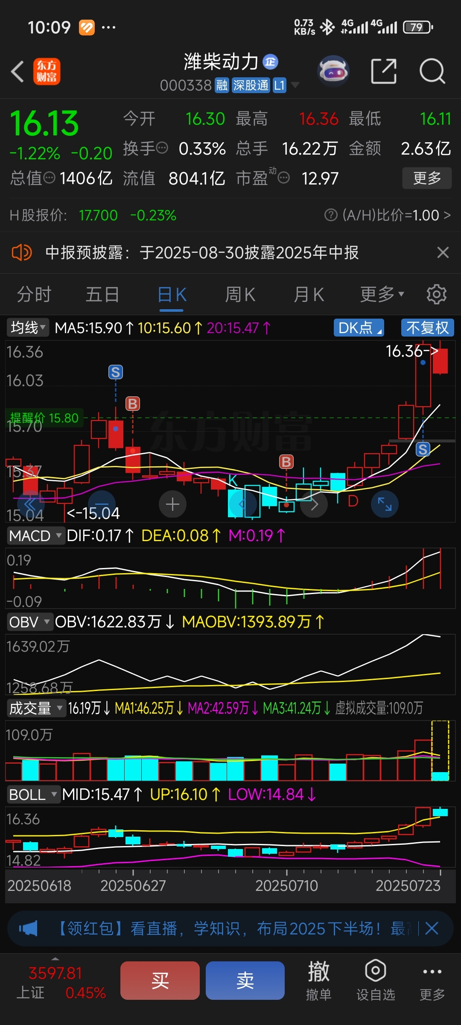
Task: Open the BOLL indicator dropdown
Action: [x=33, y=794]
